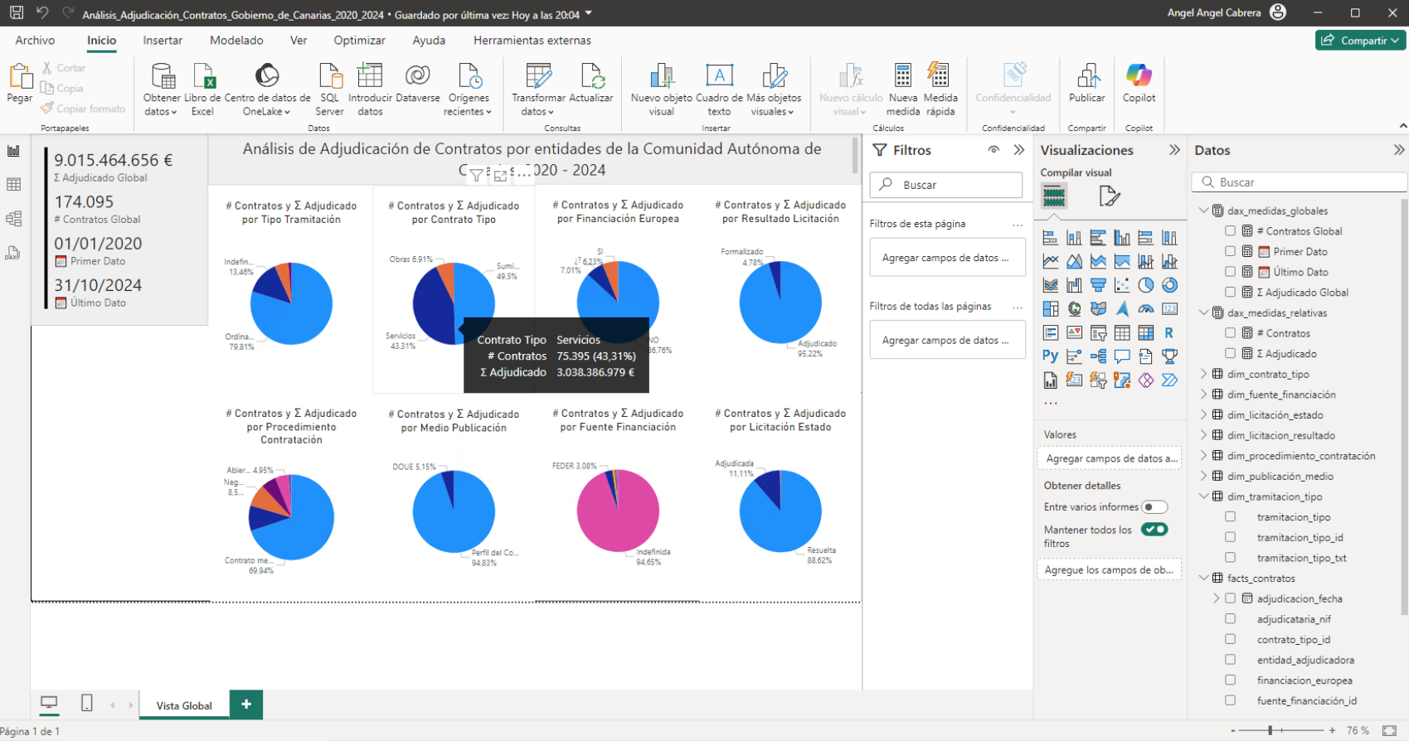Viewport: 1409px width, 741px height.
Task: Choose the funnel chart visualization
Action: (x=1098, y=285)
